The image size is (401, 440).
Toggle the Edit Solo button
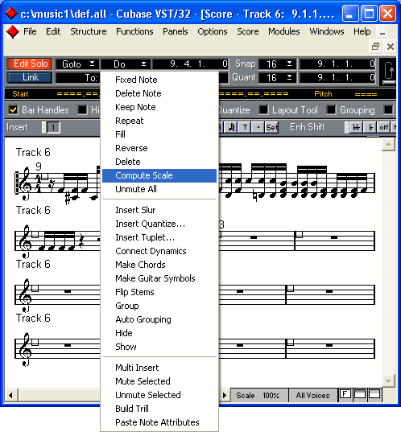(x=30, y=64)
